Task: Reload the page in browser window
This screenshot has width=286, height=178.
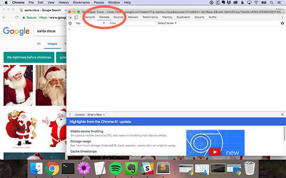Action: (16, 18)
